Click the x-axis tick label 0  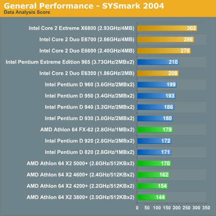137,208
